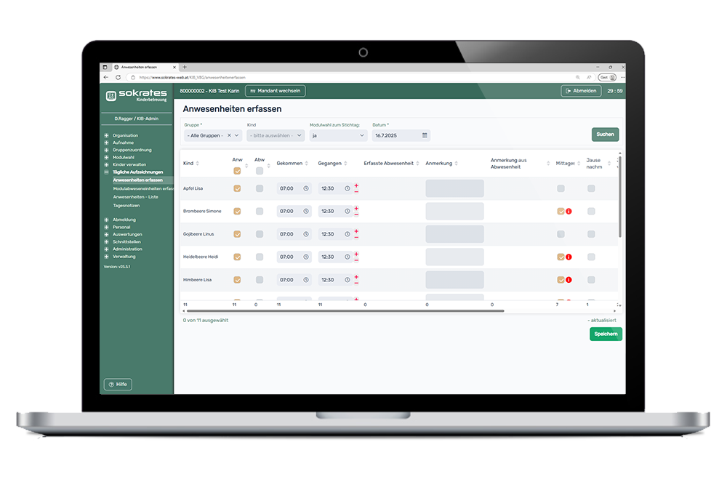Open the Modulwahl zum Stichtag dropdown
The image size is (727, 485).
(338, 135)
